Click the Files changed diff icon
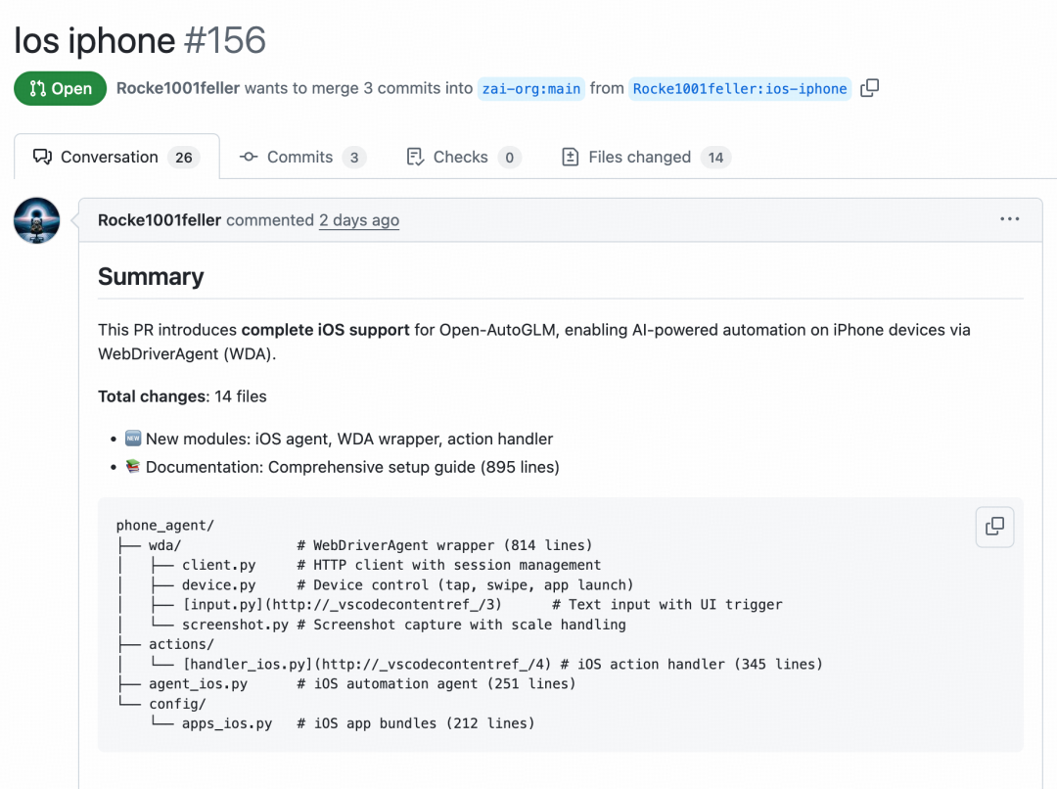This screenshot has width=1057, height=789. pyautogui.click(x=571, y=158)
